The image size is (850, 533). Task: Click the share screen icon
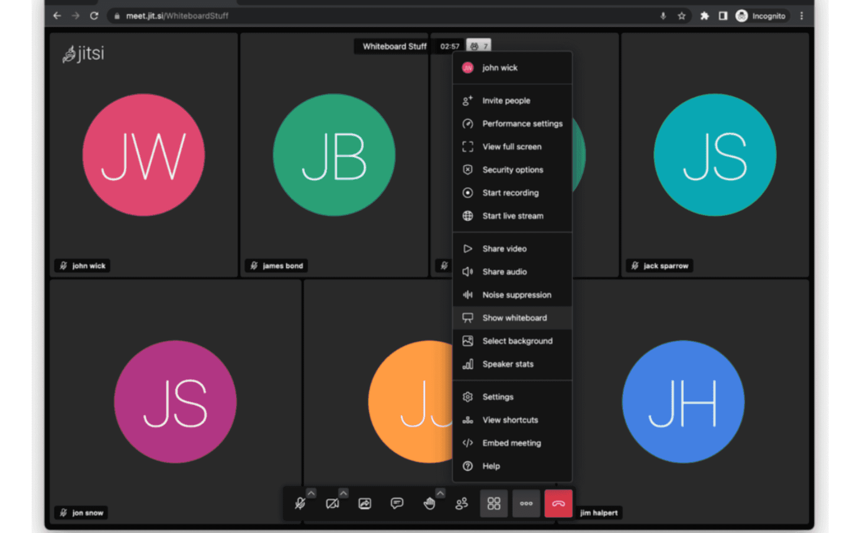[x=365, y=504]
